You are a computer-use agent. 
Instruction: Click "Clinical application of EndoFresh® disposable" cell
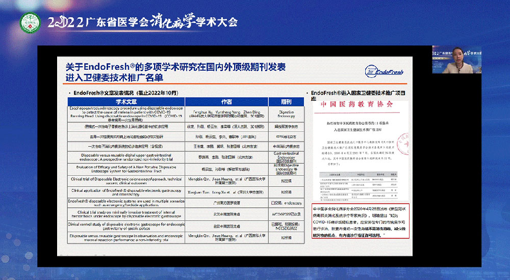point(126,192)
